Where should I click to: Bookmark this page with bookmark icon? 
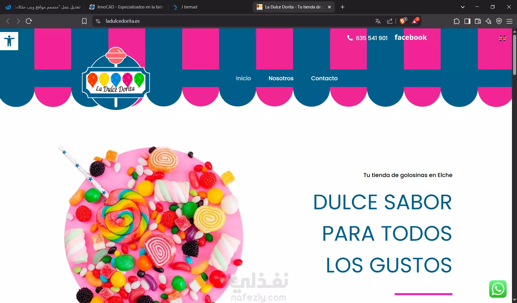tap(84, 21)
